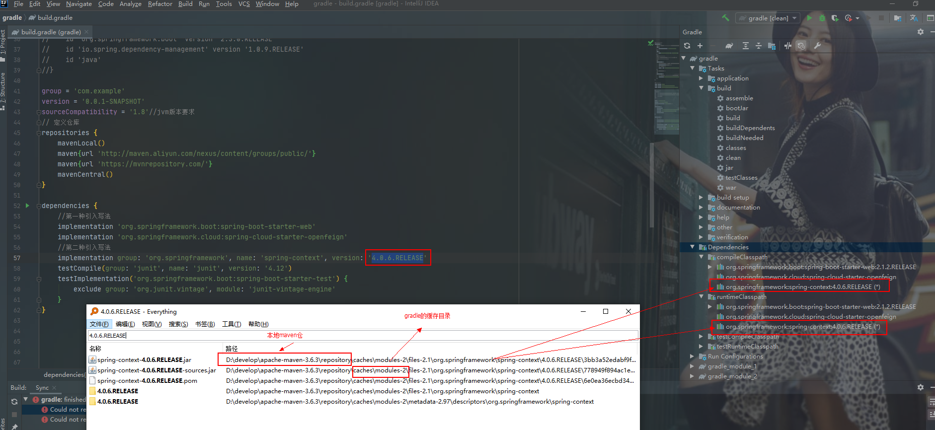Image resolution: width=935 pixels, height=430 pixels.
Task: Click Collapse All in the Gradle panel toolbar
Action: coord(759,46)
